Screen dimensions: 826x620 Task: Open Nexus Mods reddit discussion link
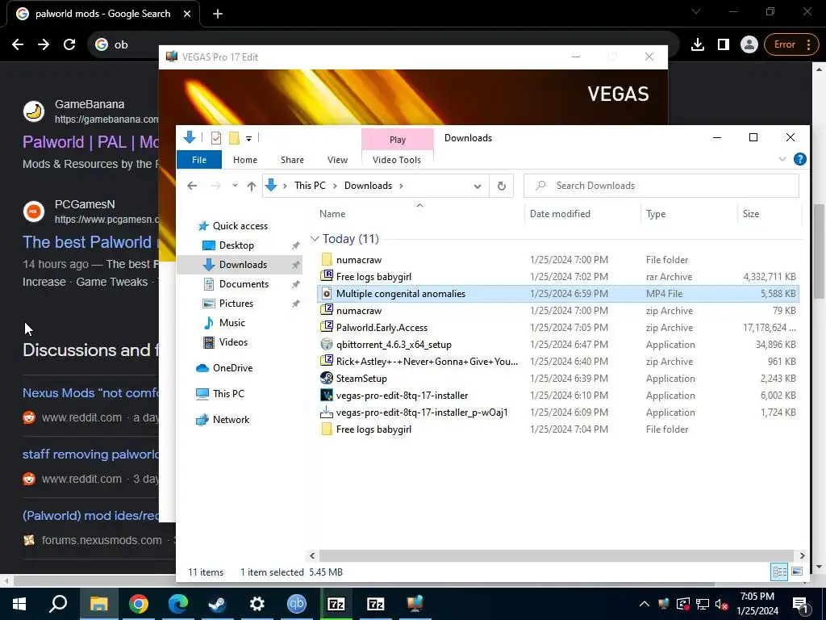tap(90, 393)
